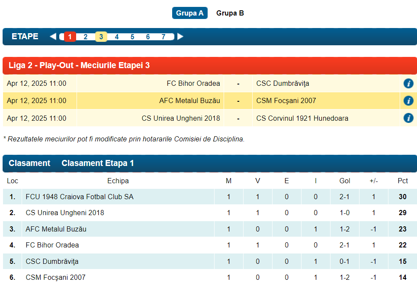
Task: Open info icon for FC Bihor Oradea match
Action: [x=408, y=84]
